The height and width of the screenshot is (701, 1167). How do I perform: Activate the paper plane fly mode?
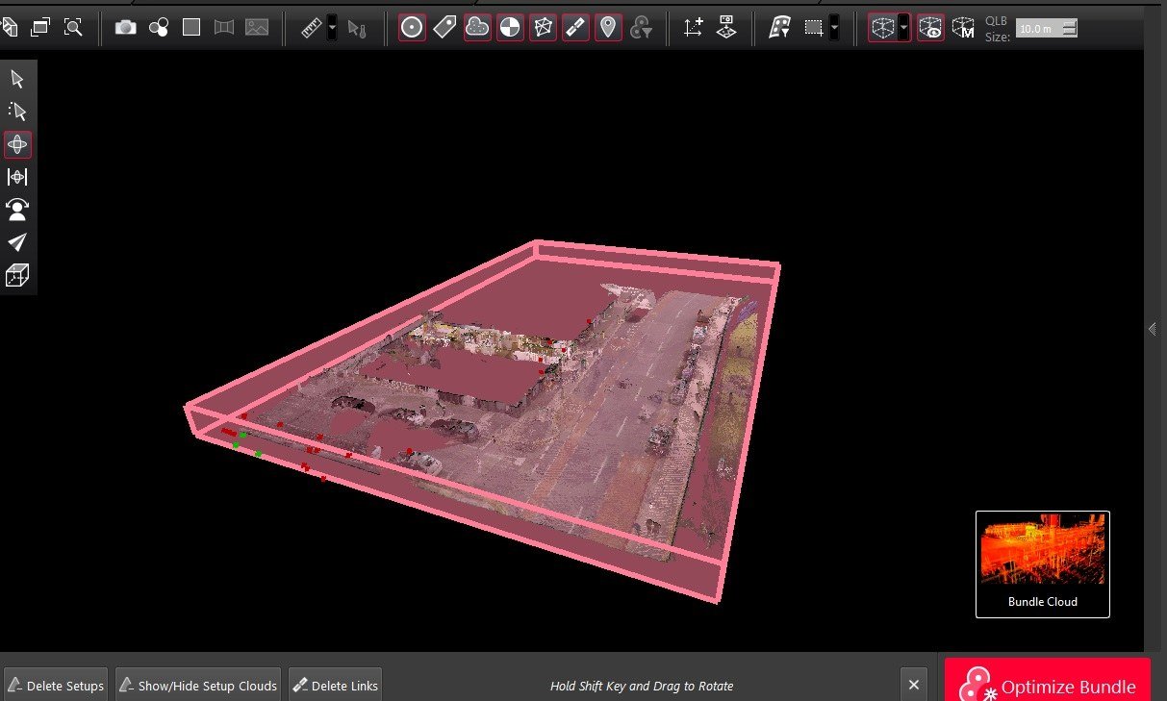[x=17, y=242]
